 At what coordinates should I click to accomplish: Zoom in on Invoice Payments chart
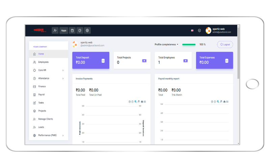click(130, 101)
